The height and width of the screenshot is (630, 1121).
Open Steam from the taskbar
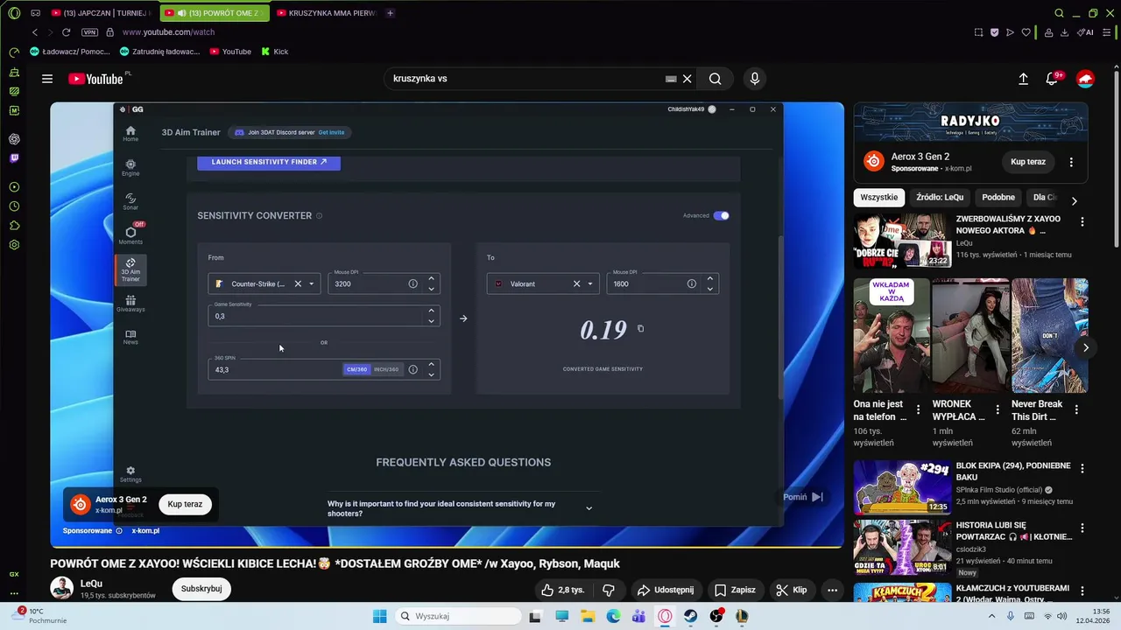click(x=691, y=616)
